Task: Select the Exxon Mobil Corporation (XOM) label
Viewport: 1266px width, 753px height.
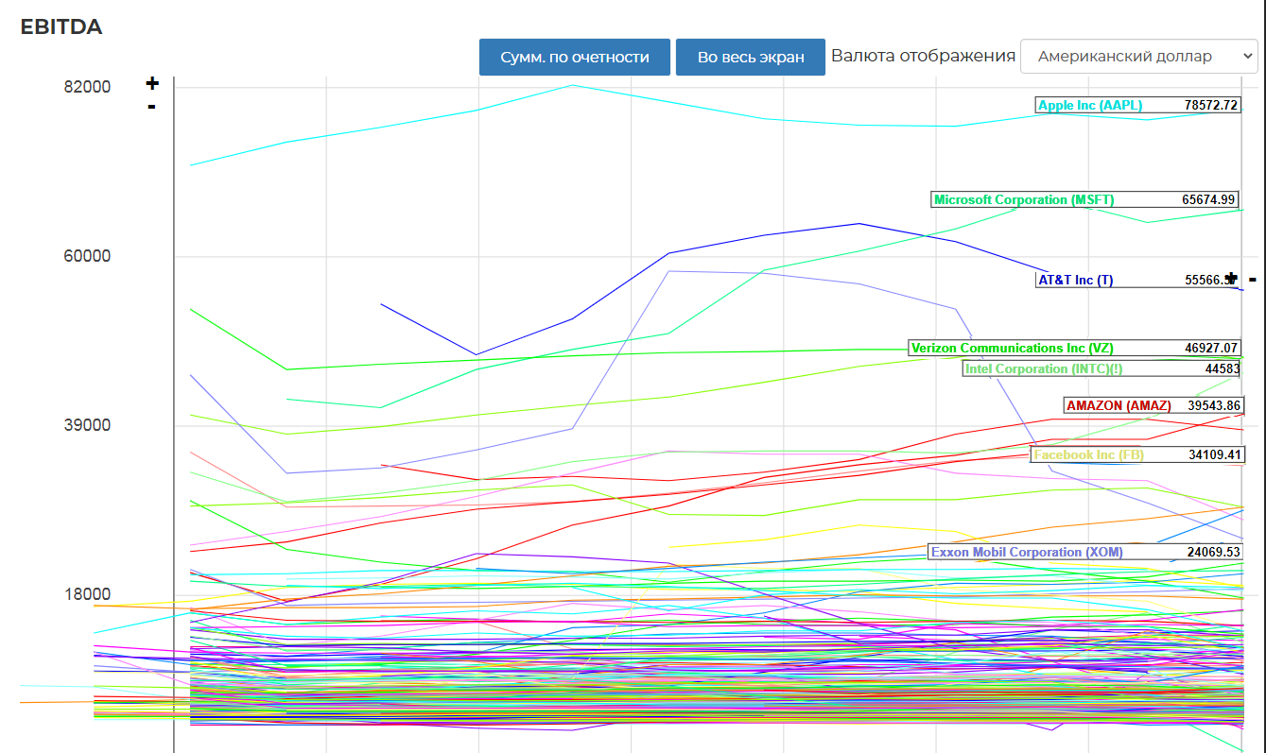Action: 1027,552
